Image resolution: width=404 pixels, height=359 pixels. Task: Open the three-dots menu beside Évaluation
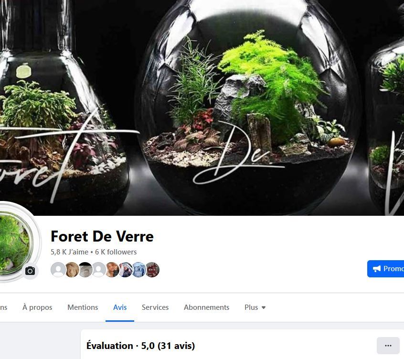(388, 346)
